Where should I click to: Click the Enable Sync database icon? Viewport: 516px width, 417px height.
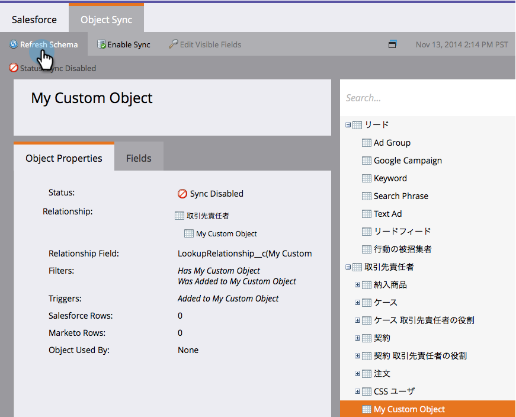pyautogui.click(x=101, y=44)
